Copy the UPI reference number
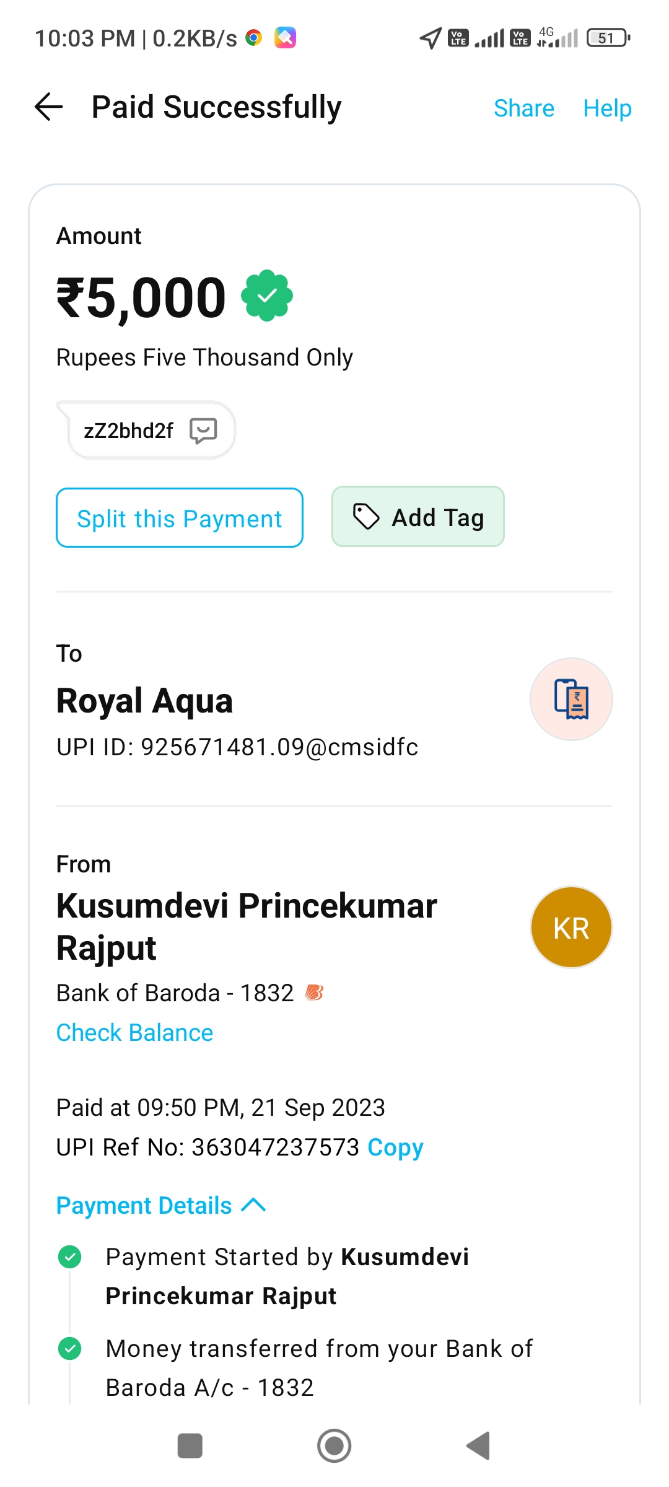Image resolution: width=669 pixels, height=1487 pixels. tap(395, 1147)
